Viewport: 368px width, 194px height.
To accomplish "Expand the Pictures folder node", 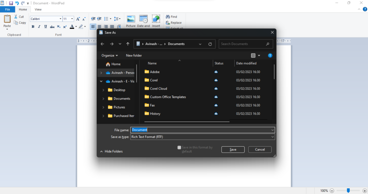I will (103, 107).
